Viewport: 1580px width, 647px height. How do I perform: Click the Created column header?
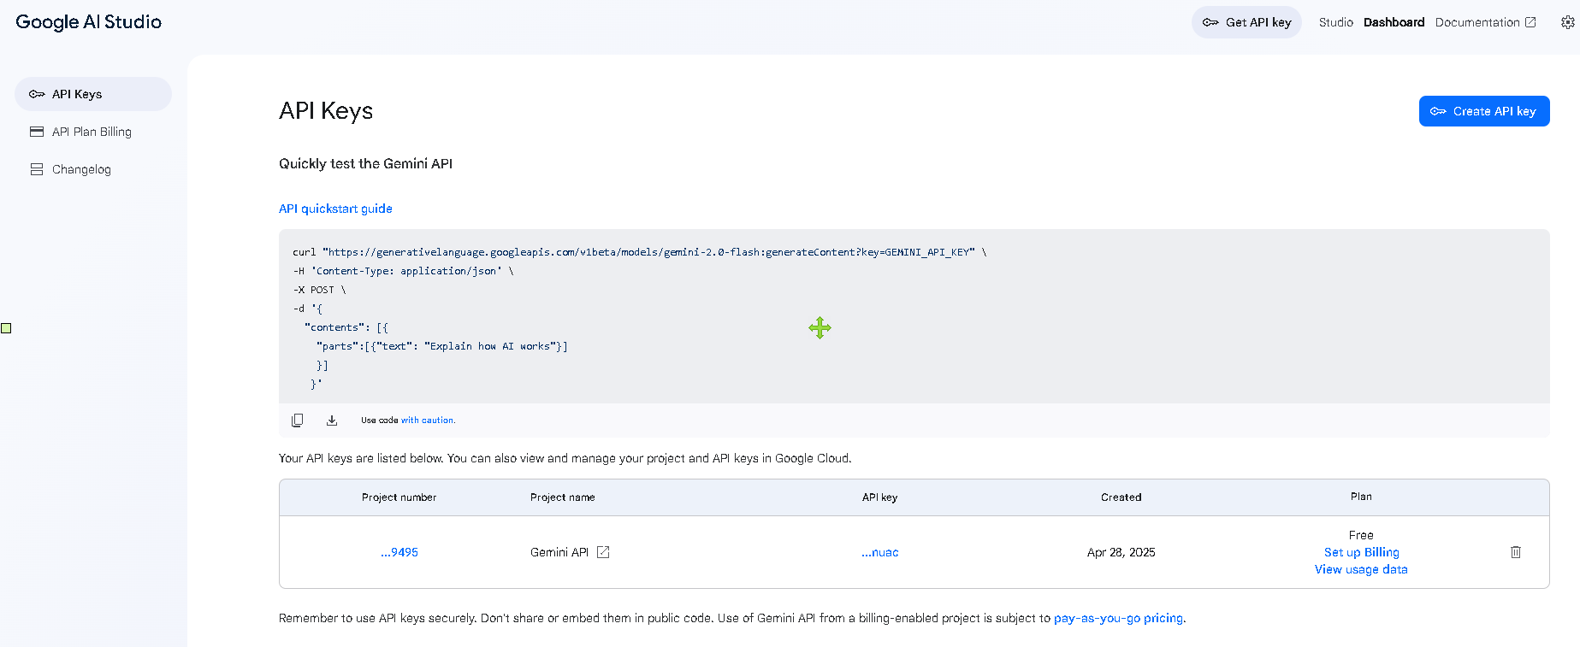pos(1121,497)
